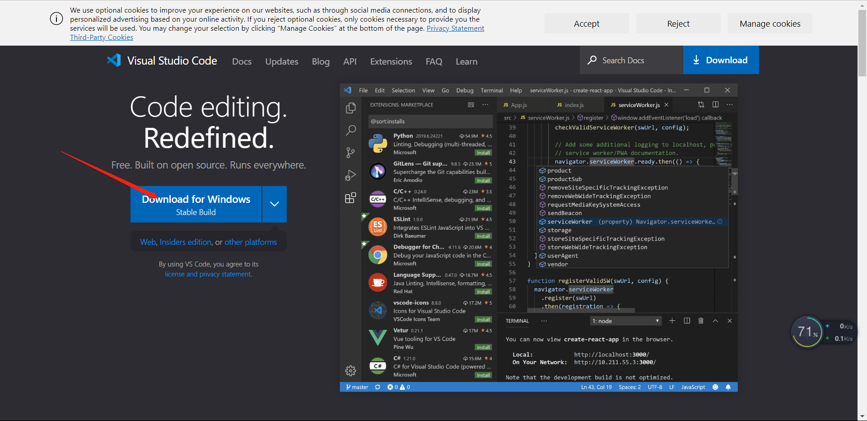Click the open changes icon above the editor
Viewport: 867px width, 421px height.
click(x=701, y=105)
